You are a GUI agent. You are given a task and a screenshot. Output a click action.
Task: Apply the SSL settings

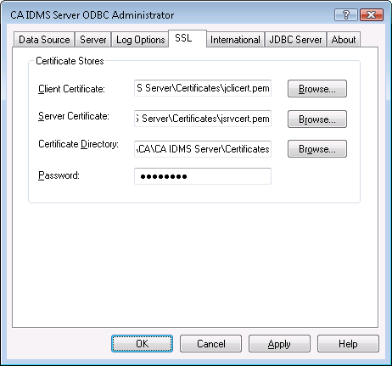pyautogui.click(x=279, y=344)
